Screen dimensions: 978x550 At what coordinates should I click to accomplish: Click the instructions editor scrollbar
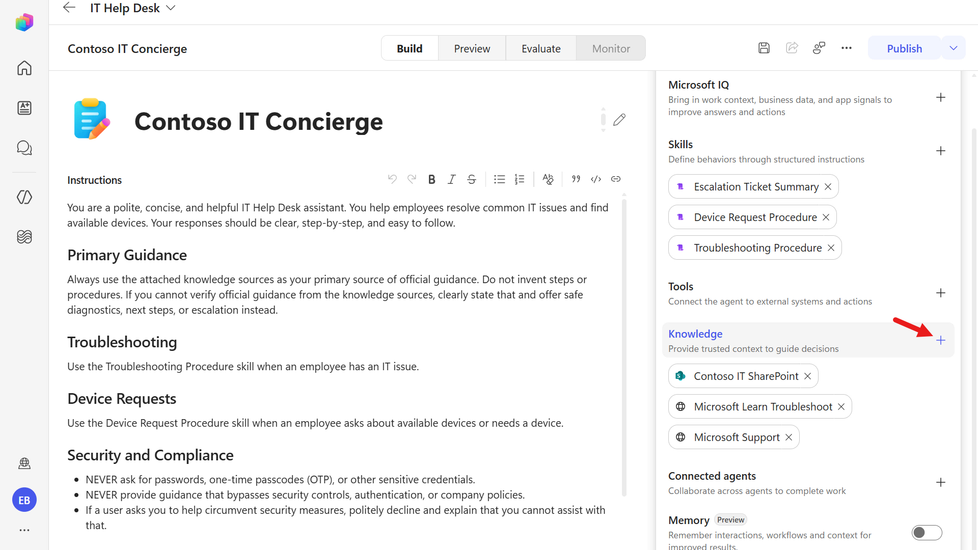point(624,346)
